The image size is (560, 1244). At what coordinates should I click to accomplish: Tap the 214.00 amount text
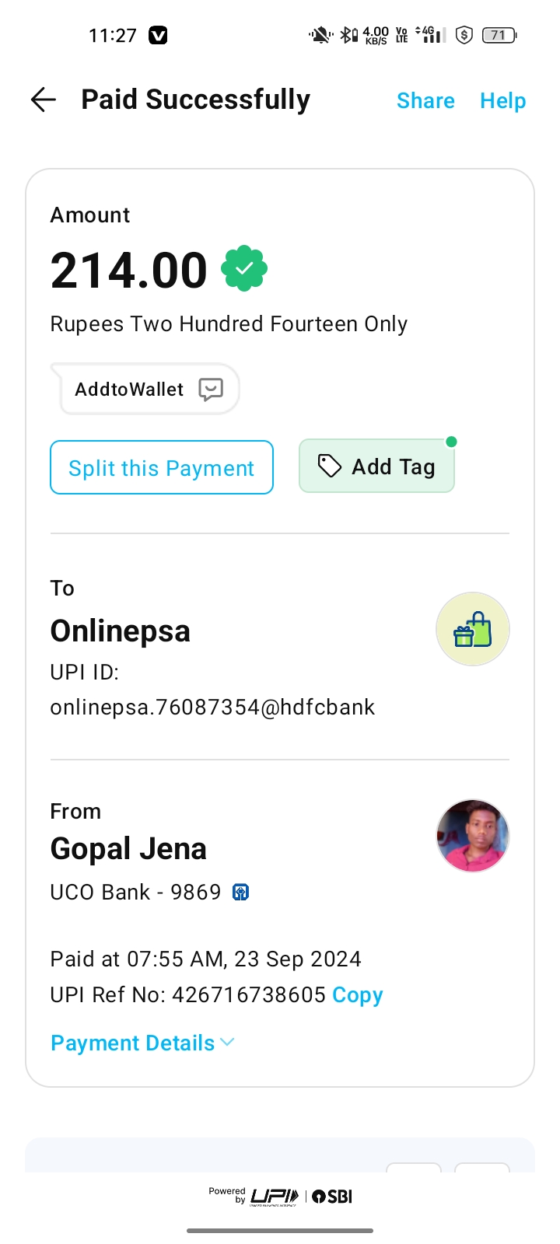[129, 271]
